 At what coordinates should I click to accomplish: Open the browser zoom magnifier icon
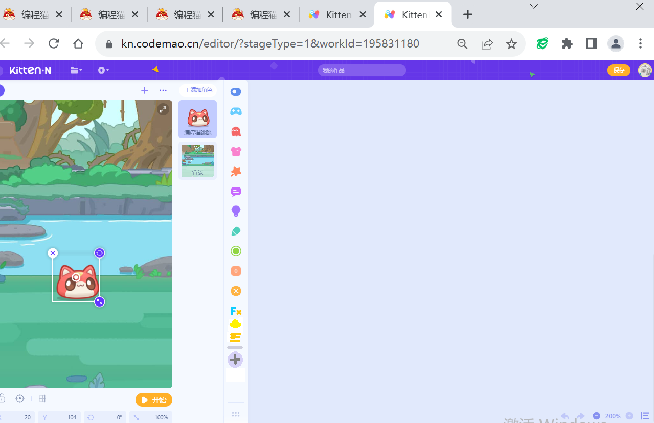tap(462, 44)
